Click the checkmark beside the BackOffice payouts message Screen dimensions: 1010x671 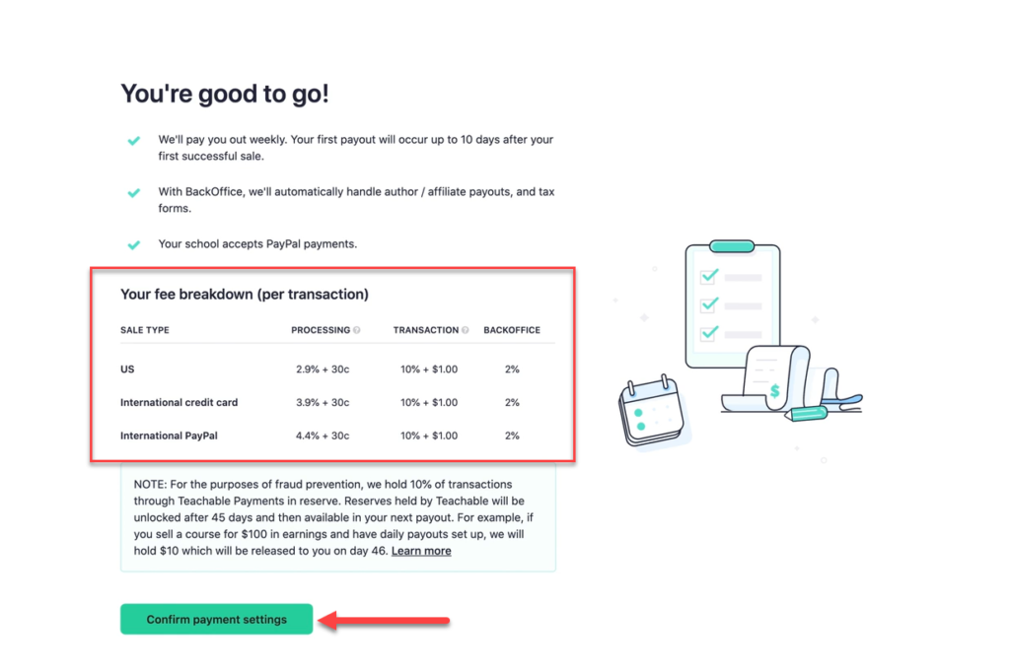(x=133, y=192)
